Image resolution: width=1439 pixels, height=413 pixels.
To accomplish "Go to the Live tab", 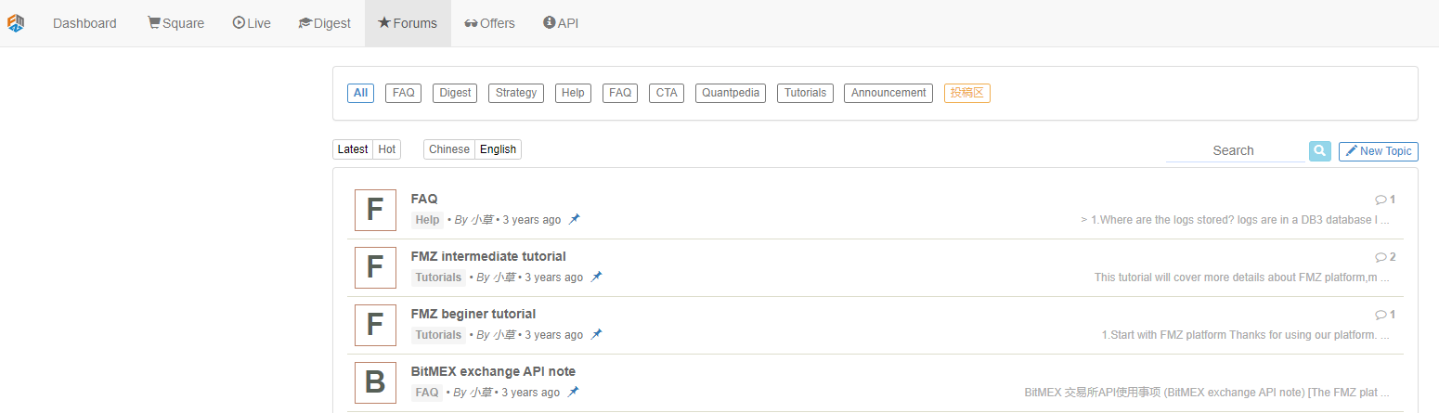I will coord(252,23).
